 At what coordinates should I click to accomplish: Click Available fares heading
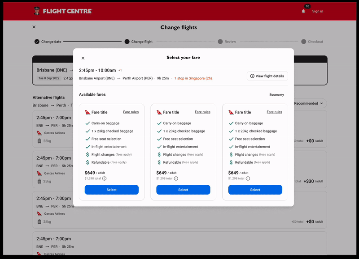point(92,94)
